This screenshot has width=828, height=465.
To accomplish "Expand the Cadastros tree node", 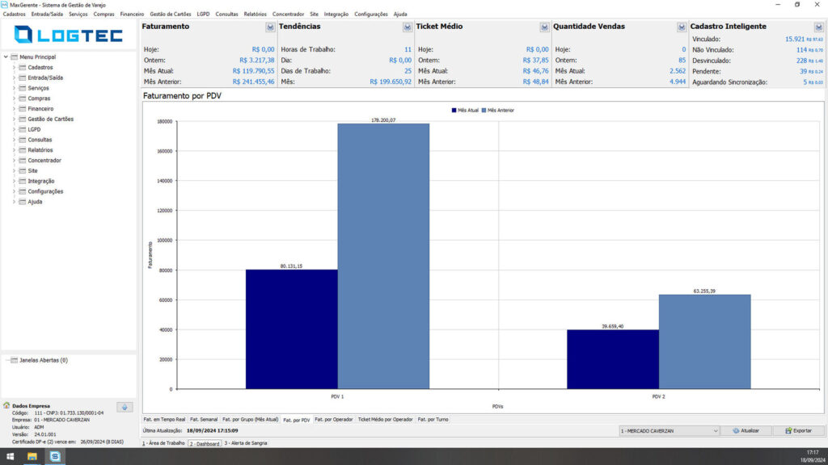I will [x=14, y=68].
